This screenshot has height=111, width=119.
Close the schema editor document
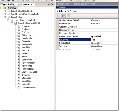[52, 4]
